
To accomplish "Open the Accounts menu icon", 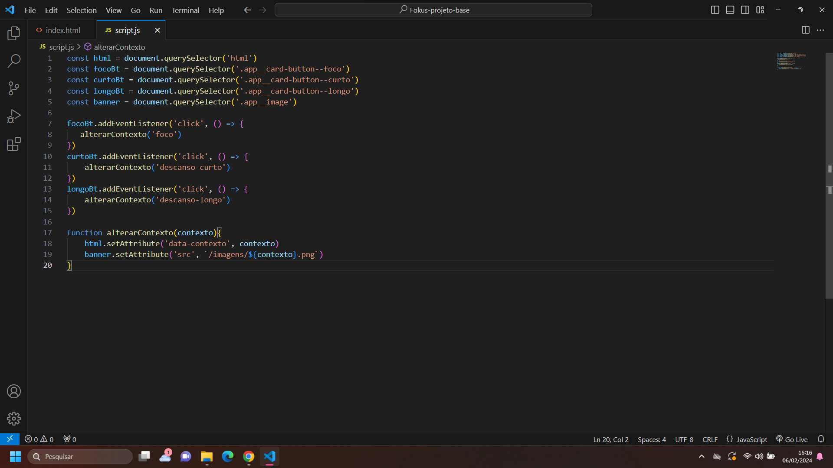I will tap(14, 391).
